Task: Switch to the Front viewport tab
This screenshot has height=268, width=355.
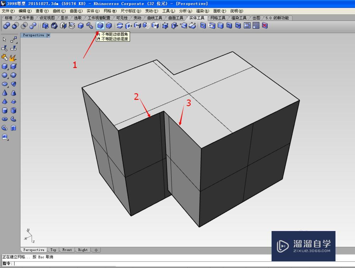Action: coord(67,250)
